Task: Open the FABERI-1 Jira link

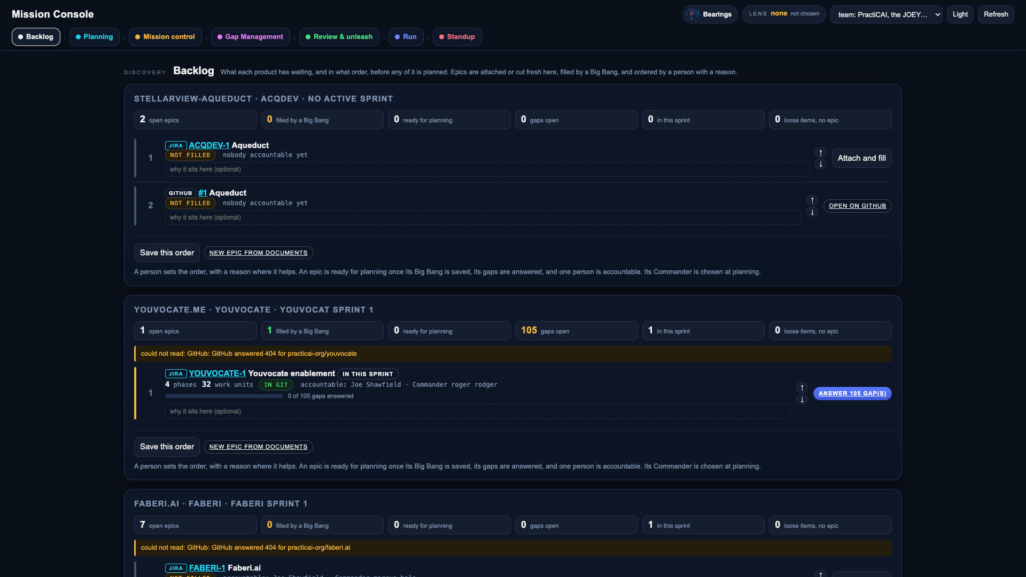Action: click(x=207, y=568)
